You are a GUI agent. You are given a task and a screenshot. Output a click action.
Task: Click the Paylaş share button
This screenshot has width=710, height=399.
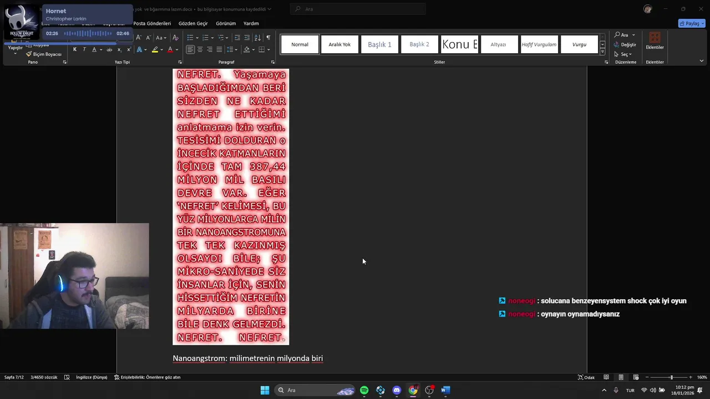(692, 23)
